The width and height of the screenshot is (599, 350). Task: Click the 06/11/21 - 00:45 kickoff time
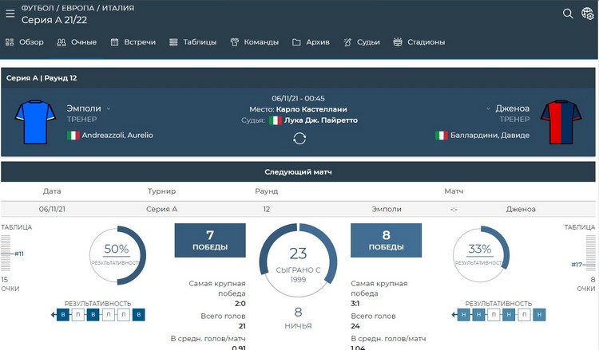click(x=298, y=98)
